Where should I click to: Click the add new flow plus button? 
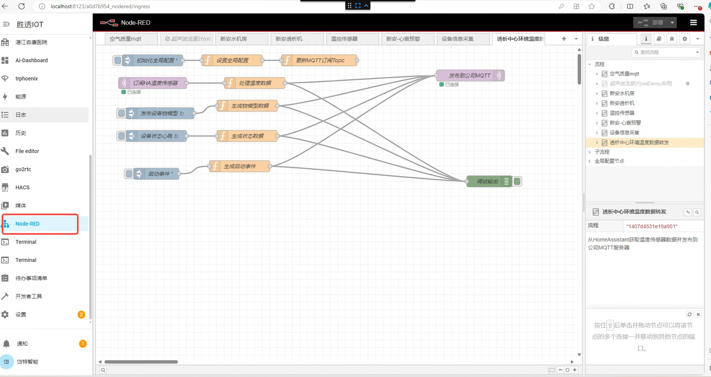coord(564,39)
